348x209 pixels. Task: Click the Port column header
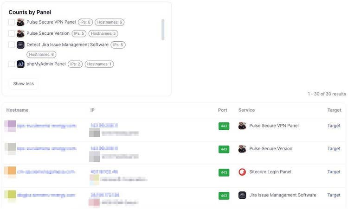pyautogui.click(x=223, y=110)
